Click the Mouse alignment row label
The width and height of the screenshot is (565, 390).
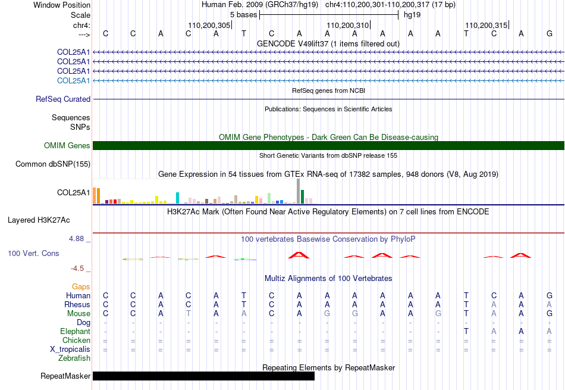(79, 314)
